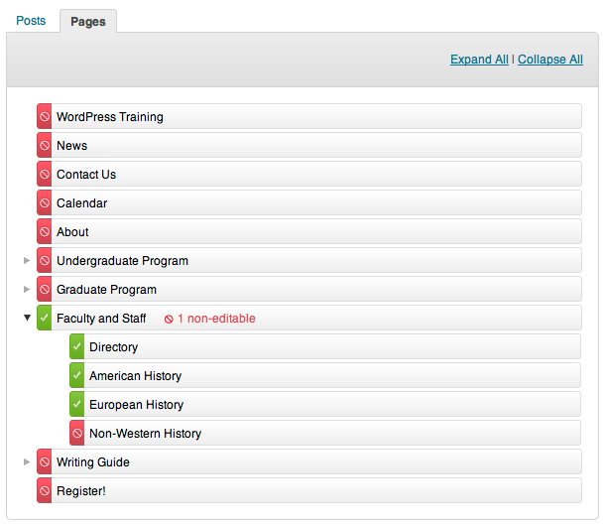This screenshot has width=604, height=524.
Task: Click the red denied icon beside Contact Us
Action: pos(45,174)
